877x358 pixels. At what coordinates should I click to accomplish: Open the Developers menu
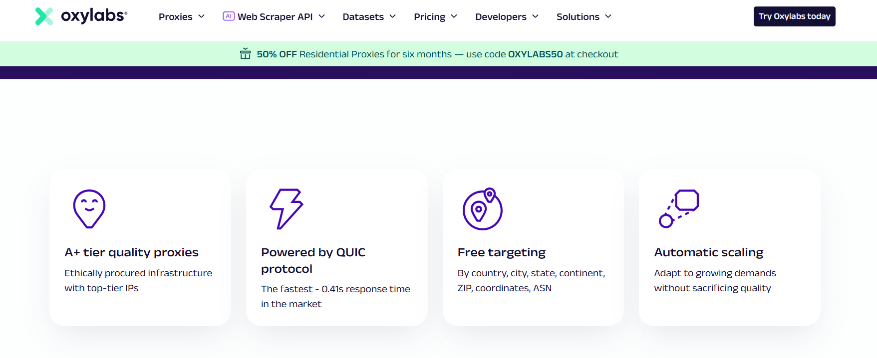click(x=506, y=16)
